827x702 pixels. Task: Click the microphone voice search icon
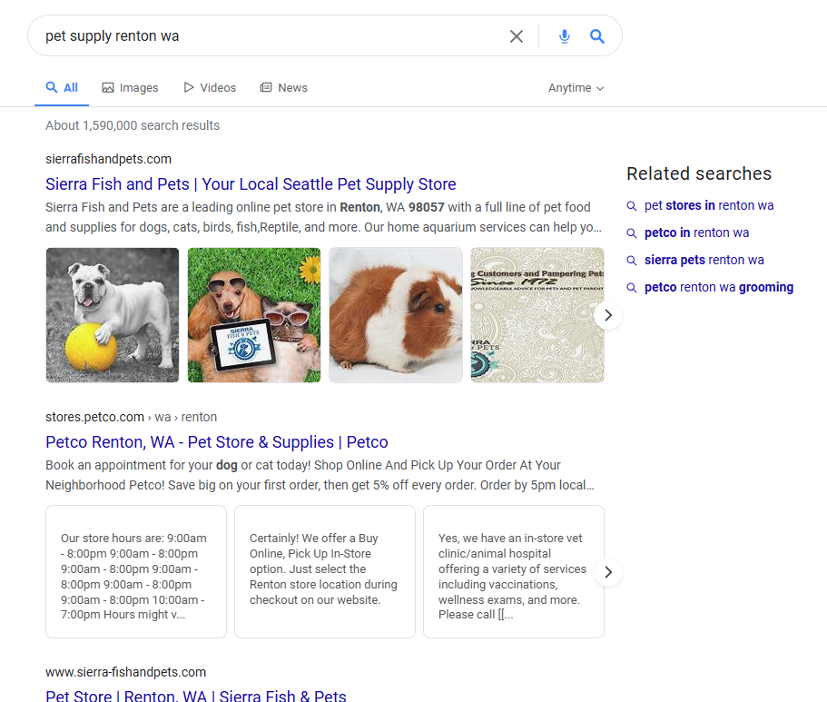pos(565,36)
